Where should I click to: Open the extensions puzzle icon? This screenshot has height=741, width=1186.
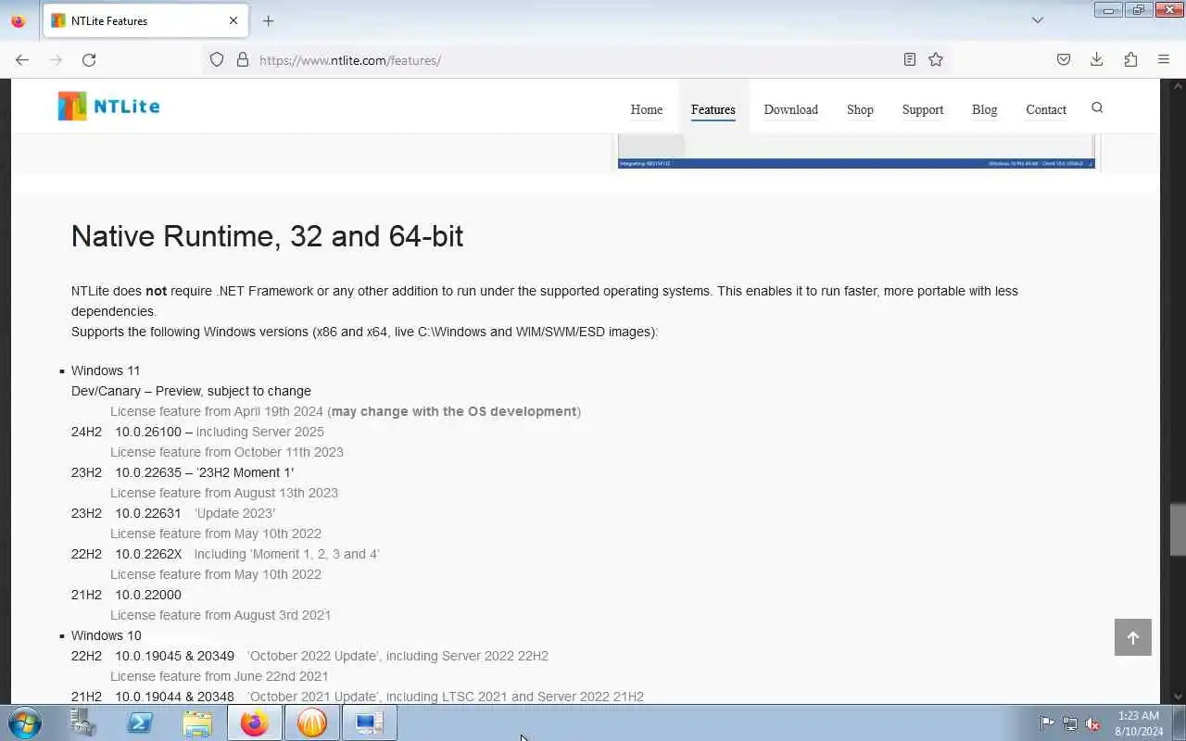pyautogui.click(x=1130, y=60)
